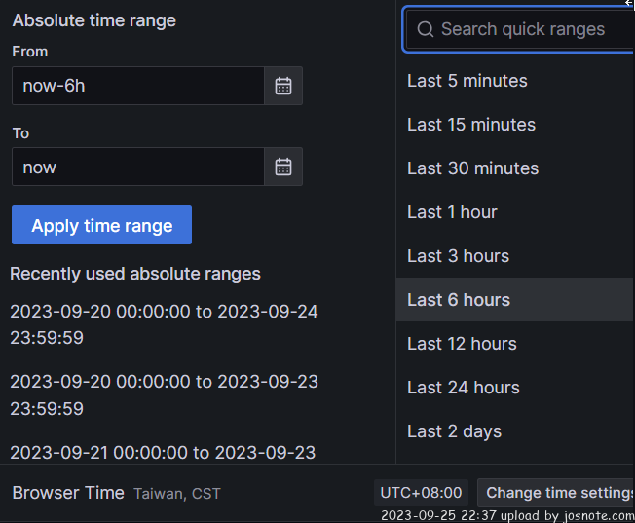Select Last 1 hour range

tap(452, 212)
